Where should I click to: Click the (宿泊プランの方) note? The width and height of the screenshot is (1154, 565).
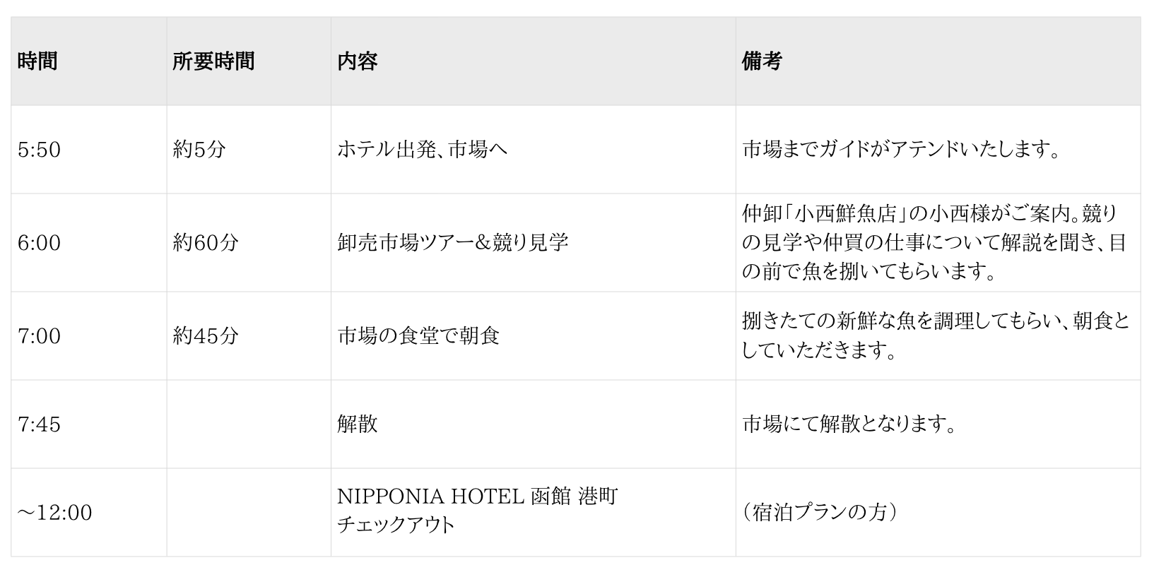820,513
